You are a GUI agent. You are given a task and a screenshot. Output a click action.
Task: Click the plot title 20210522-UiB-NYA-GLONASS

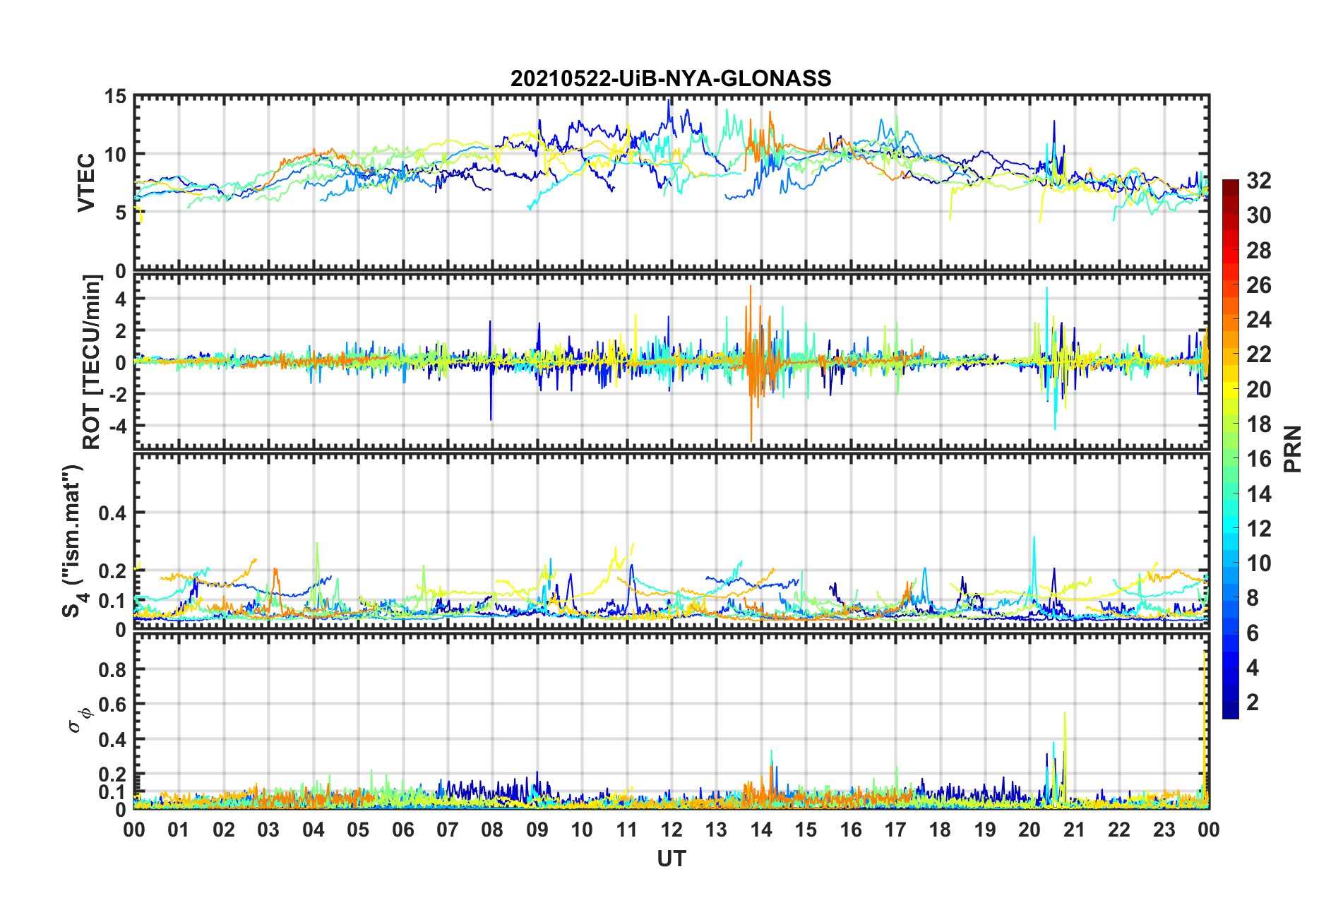[671, 78]
